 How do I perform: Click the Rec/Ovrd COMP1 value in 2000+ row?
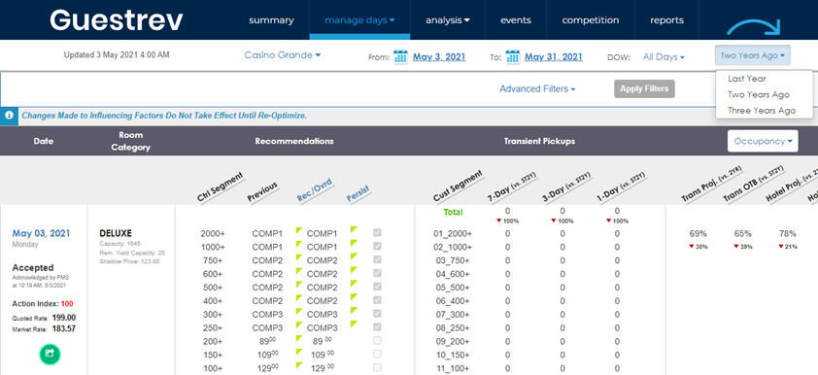point(322,233)
